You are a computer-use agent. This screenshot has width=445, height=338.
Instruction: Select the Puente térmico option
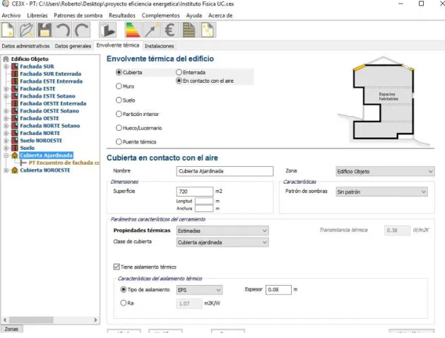pos(119,141)
